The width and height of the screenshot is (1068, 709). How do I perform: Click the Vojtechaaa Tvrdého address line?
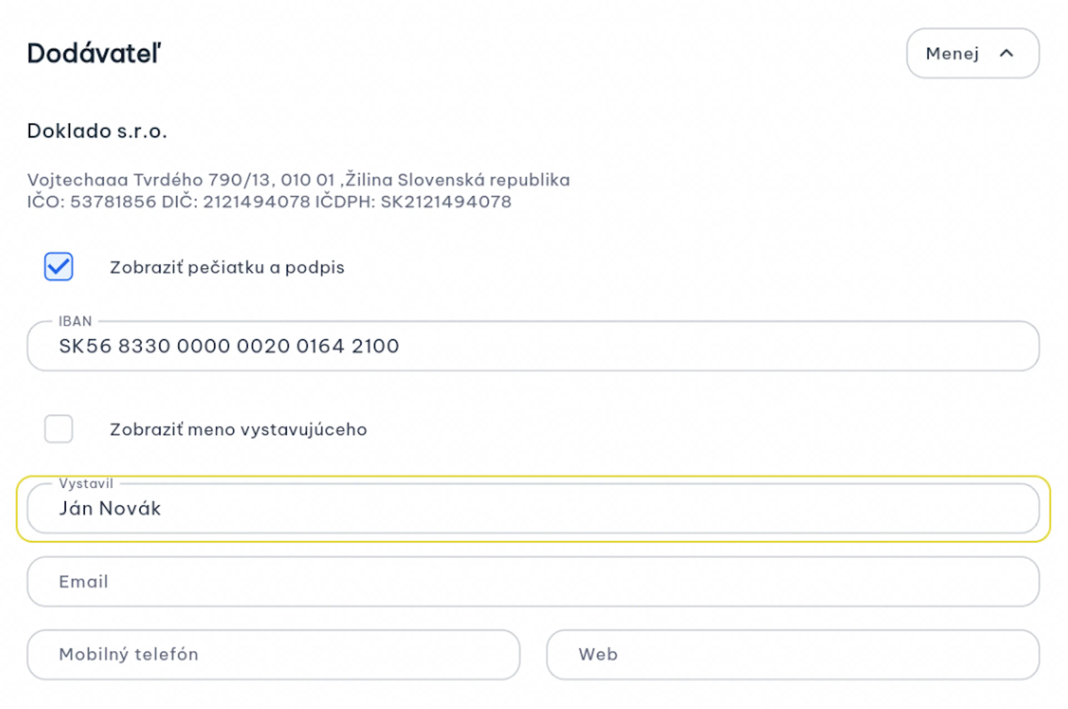[298, 180]
